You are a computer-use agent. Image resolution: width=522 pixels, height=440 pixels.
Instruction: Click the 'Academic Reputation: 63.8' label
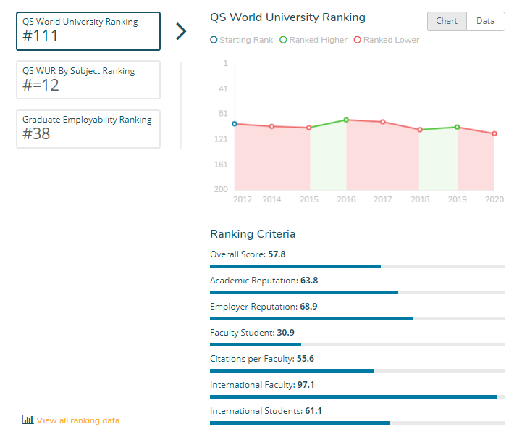tap(264, 281)
